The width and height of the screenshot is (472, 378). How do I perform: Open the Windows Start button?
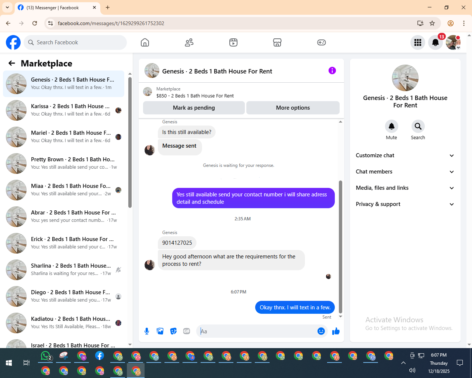pos(9,363)
